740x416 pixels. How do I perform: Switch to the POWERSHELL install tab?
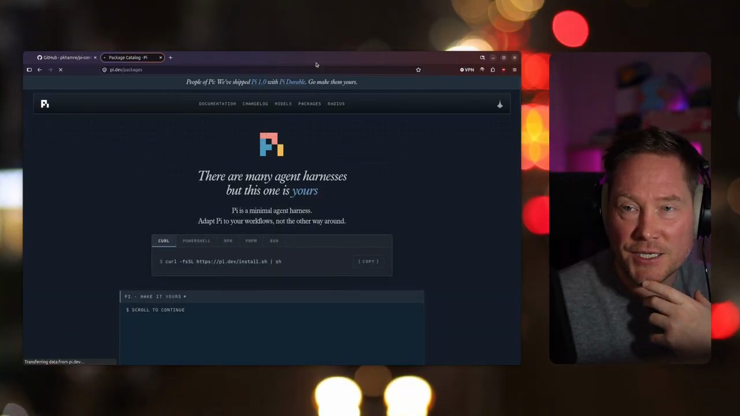(197, 241)
